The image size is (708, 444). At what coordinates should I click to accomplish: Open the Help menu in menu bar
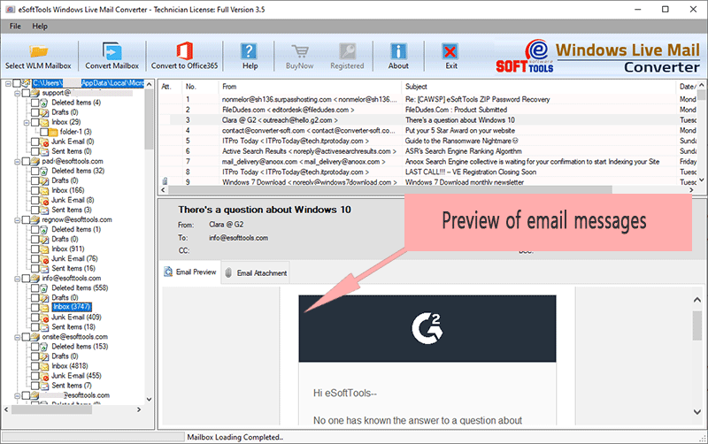click(x=40, y=27)
